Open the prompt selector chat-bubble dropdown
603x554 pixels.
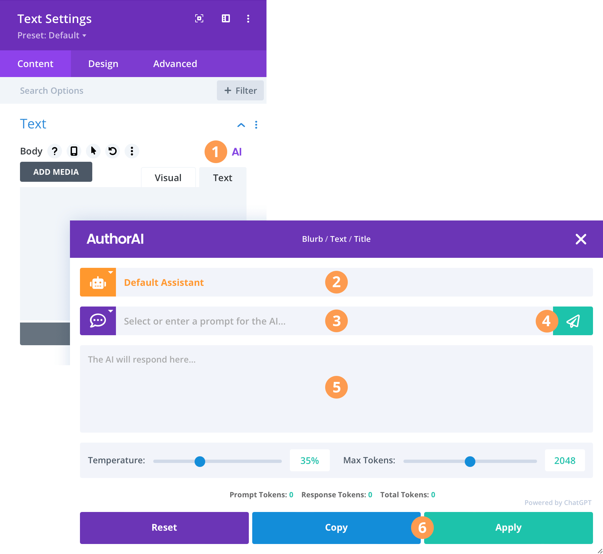[98, 321]
